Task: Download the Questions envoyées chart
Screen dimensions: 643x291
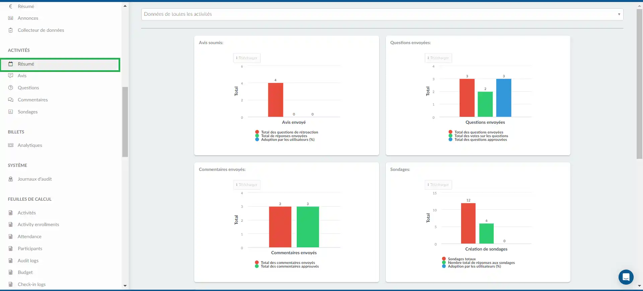Action: [438, 58]
